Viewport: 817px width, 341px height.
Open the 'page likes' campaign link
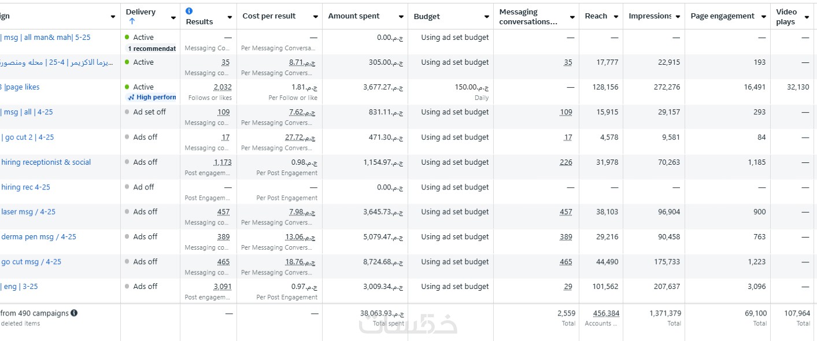pos(22,87)
